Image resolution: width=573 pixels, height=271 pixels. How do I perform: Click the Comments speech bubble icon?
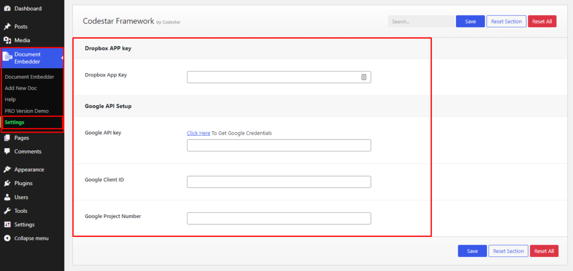pos(7,151)
